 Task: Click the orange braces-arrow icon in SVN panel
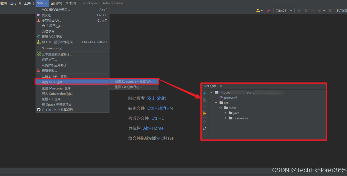point(205,113)
